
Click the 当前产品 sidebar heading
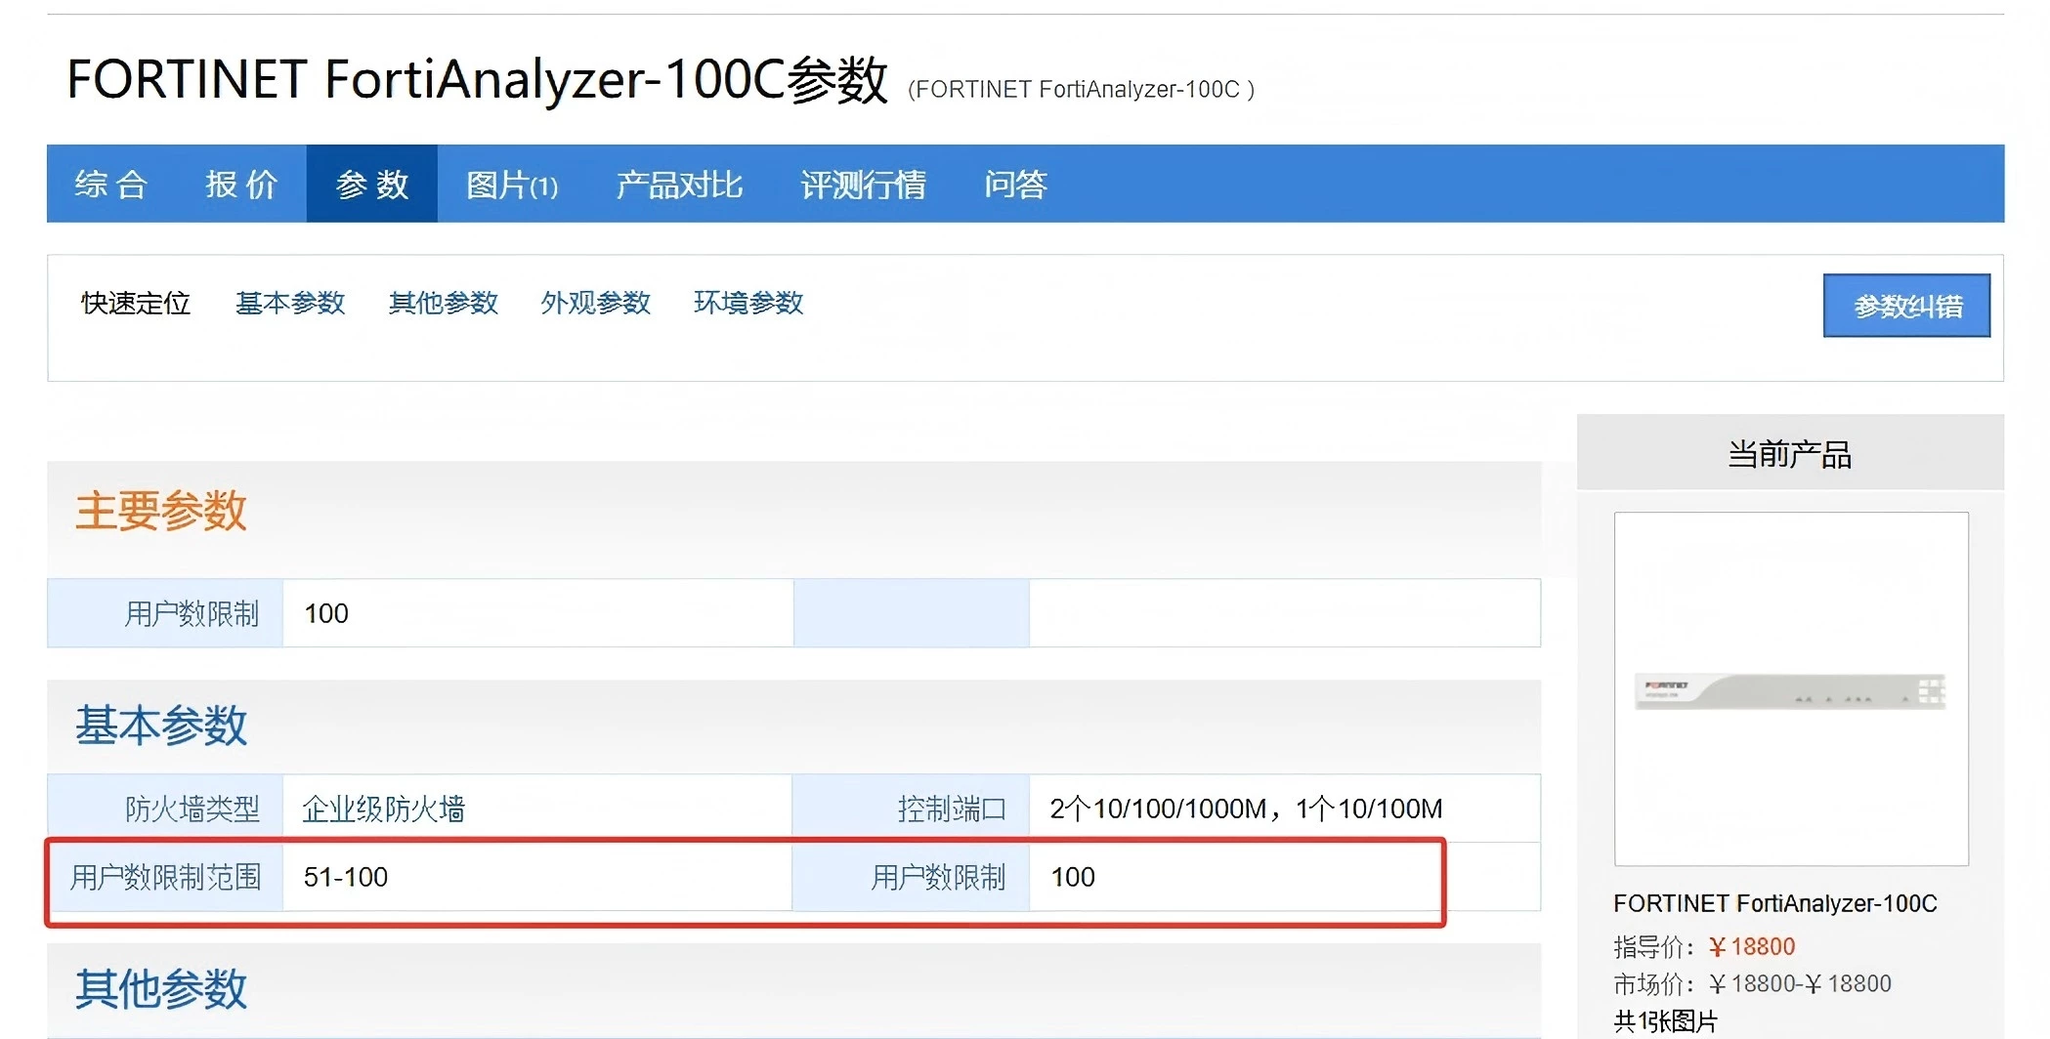pyautogui.click(x=1790, y=454)
